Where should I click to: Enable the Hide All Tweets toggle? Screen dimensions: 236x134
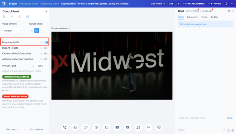(x=46, y=48)
